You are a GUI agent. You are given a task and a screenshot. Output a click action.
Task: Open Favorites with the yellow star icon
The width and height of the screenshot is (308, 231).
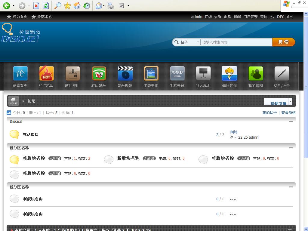pyautogui.click(x=67, y=5)
